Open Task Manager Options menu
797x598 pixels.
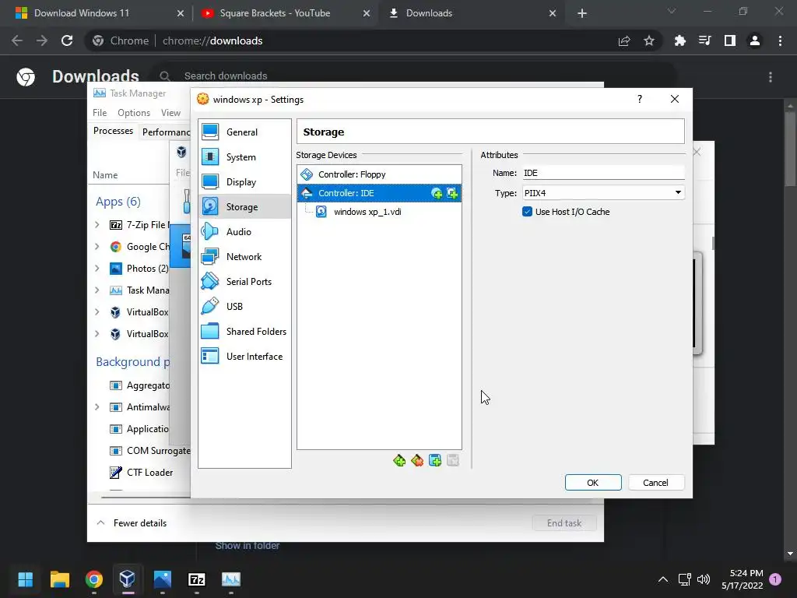pos(134,113)
